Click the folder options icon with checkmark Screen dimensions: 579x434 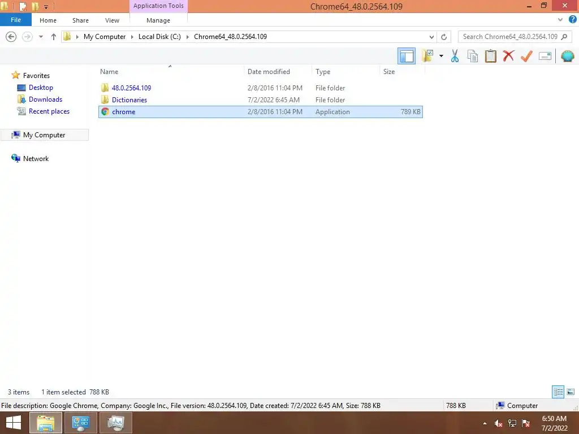coord(427,56)
